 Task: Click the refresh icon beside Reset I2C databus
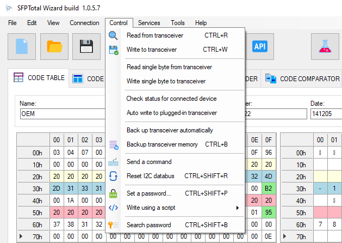click(x=113, y=176)
